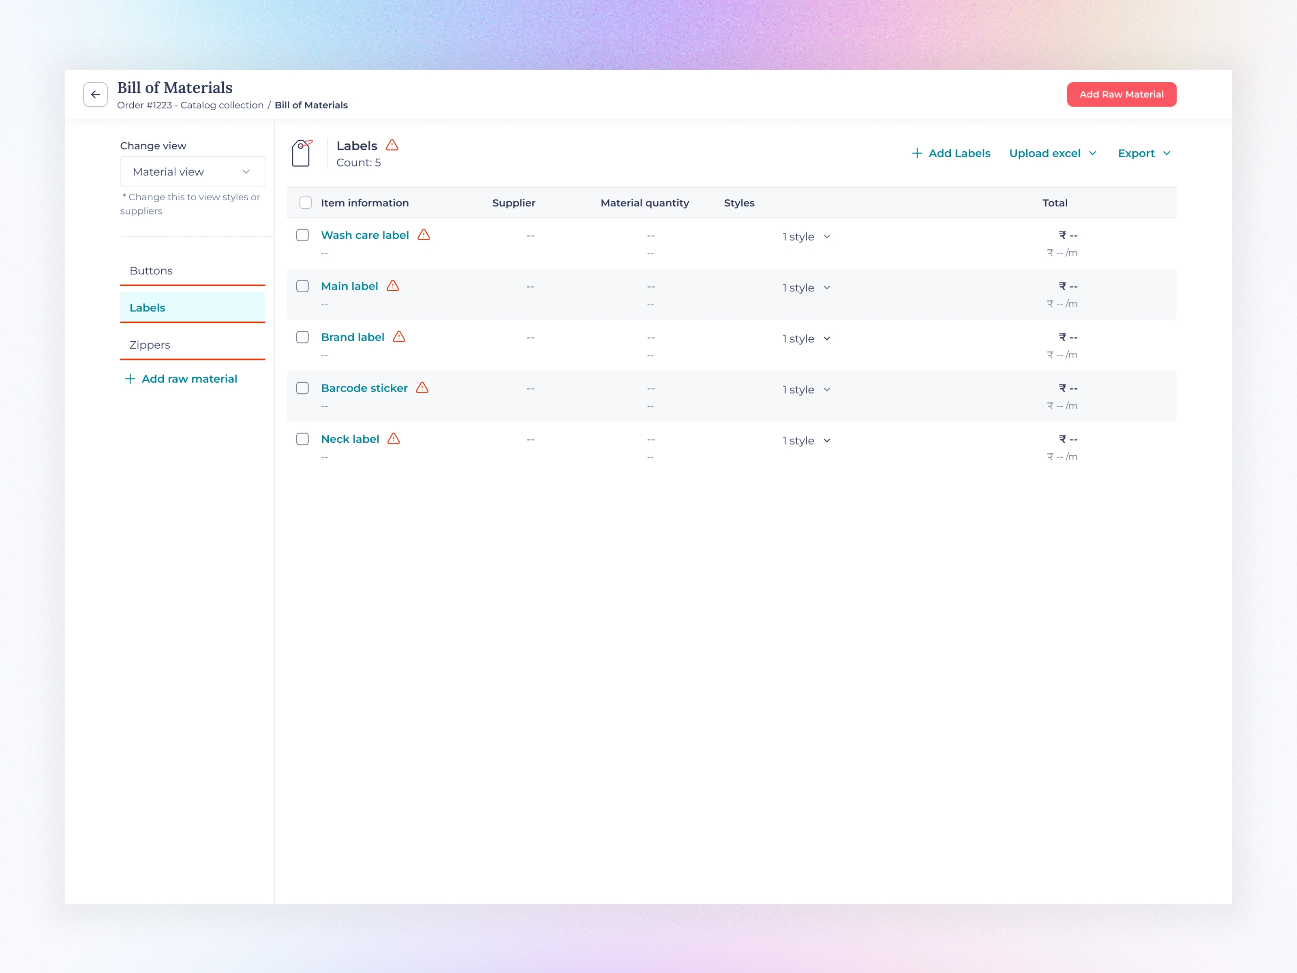Click warning icon beside Wash care label

point(423,235)
